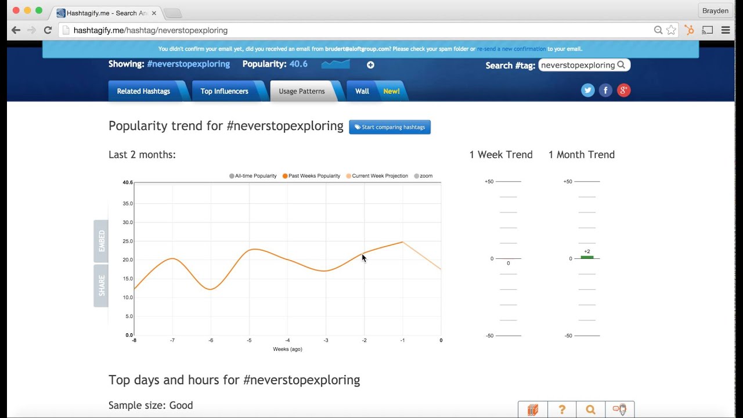Viewport: 743px width, 418px height.
Task: Click the SHARE side tab
Action: tap(102, 286)
